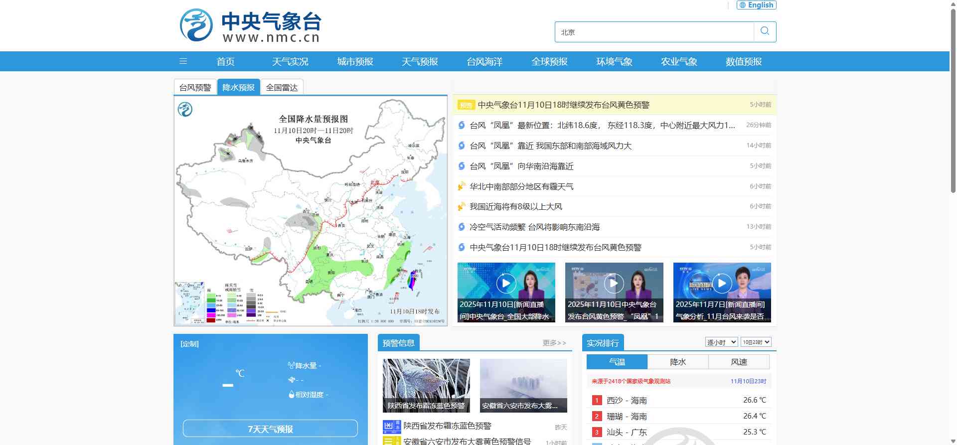Open the 逐小时 interval dropdown
957x445 pixels.
click(x=721, y=342)
